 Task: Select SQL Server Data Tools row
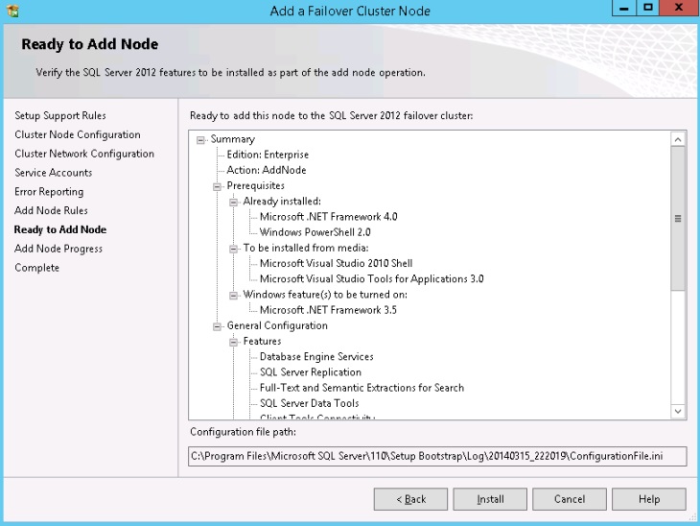[x=309, y=403]
